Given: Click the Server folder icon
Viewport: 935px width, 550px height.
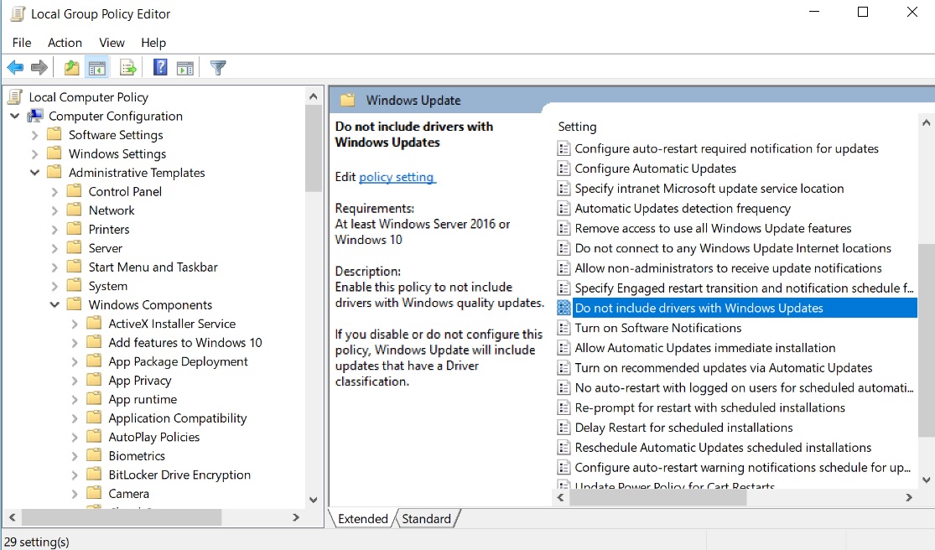Looking at the screenshot, I should pos(74,248).
